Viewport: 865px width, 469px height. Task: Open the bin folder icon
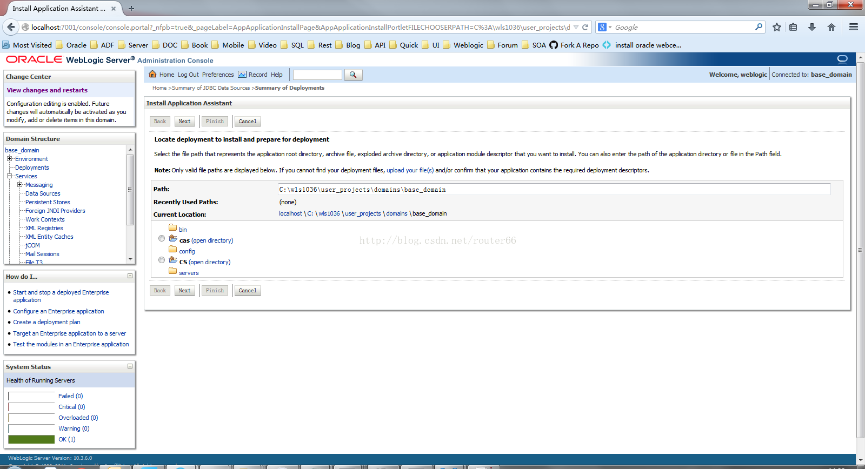[x=173, y=227]
